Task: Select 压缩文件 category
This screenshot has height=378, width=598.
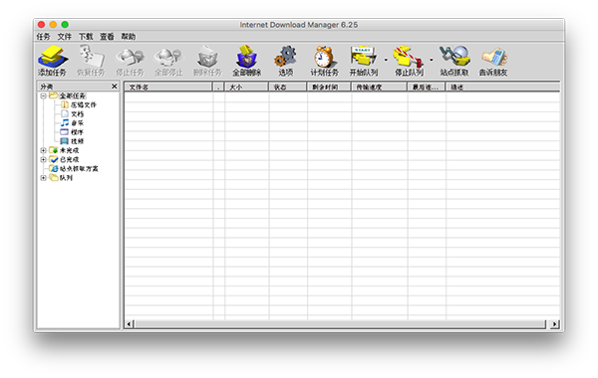Action: point(79,104)
